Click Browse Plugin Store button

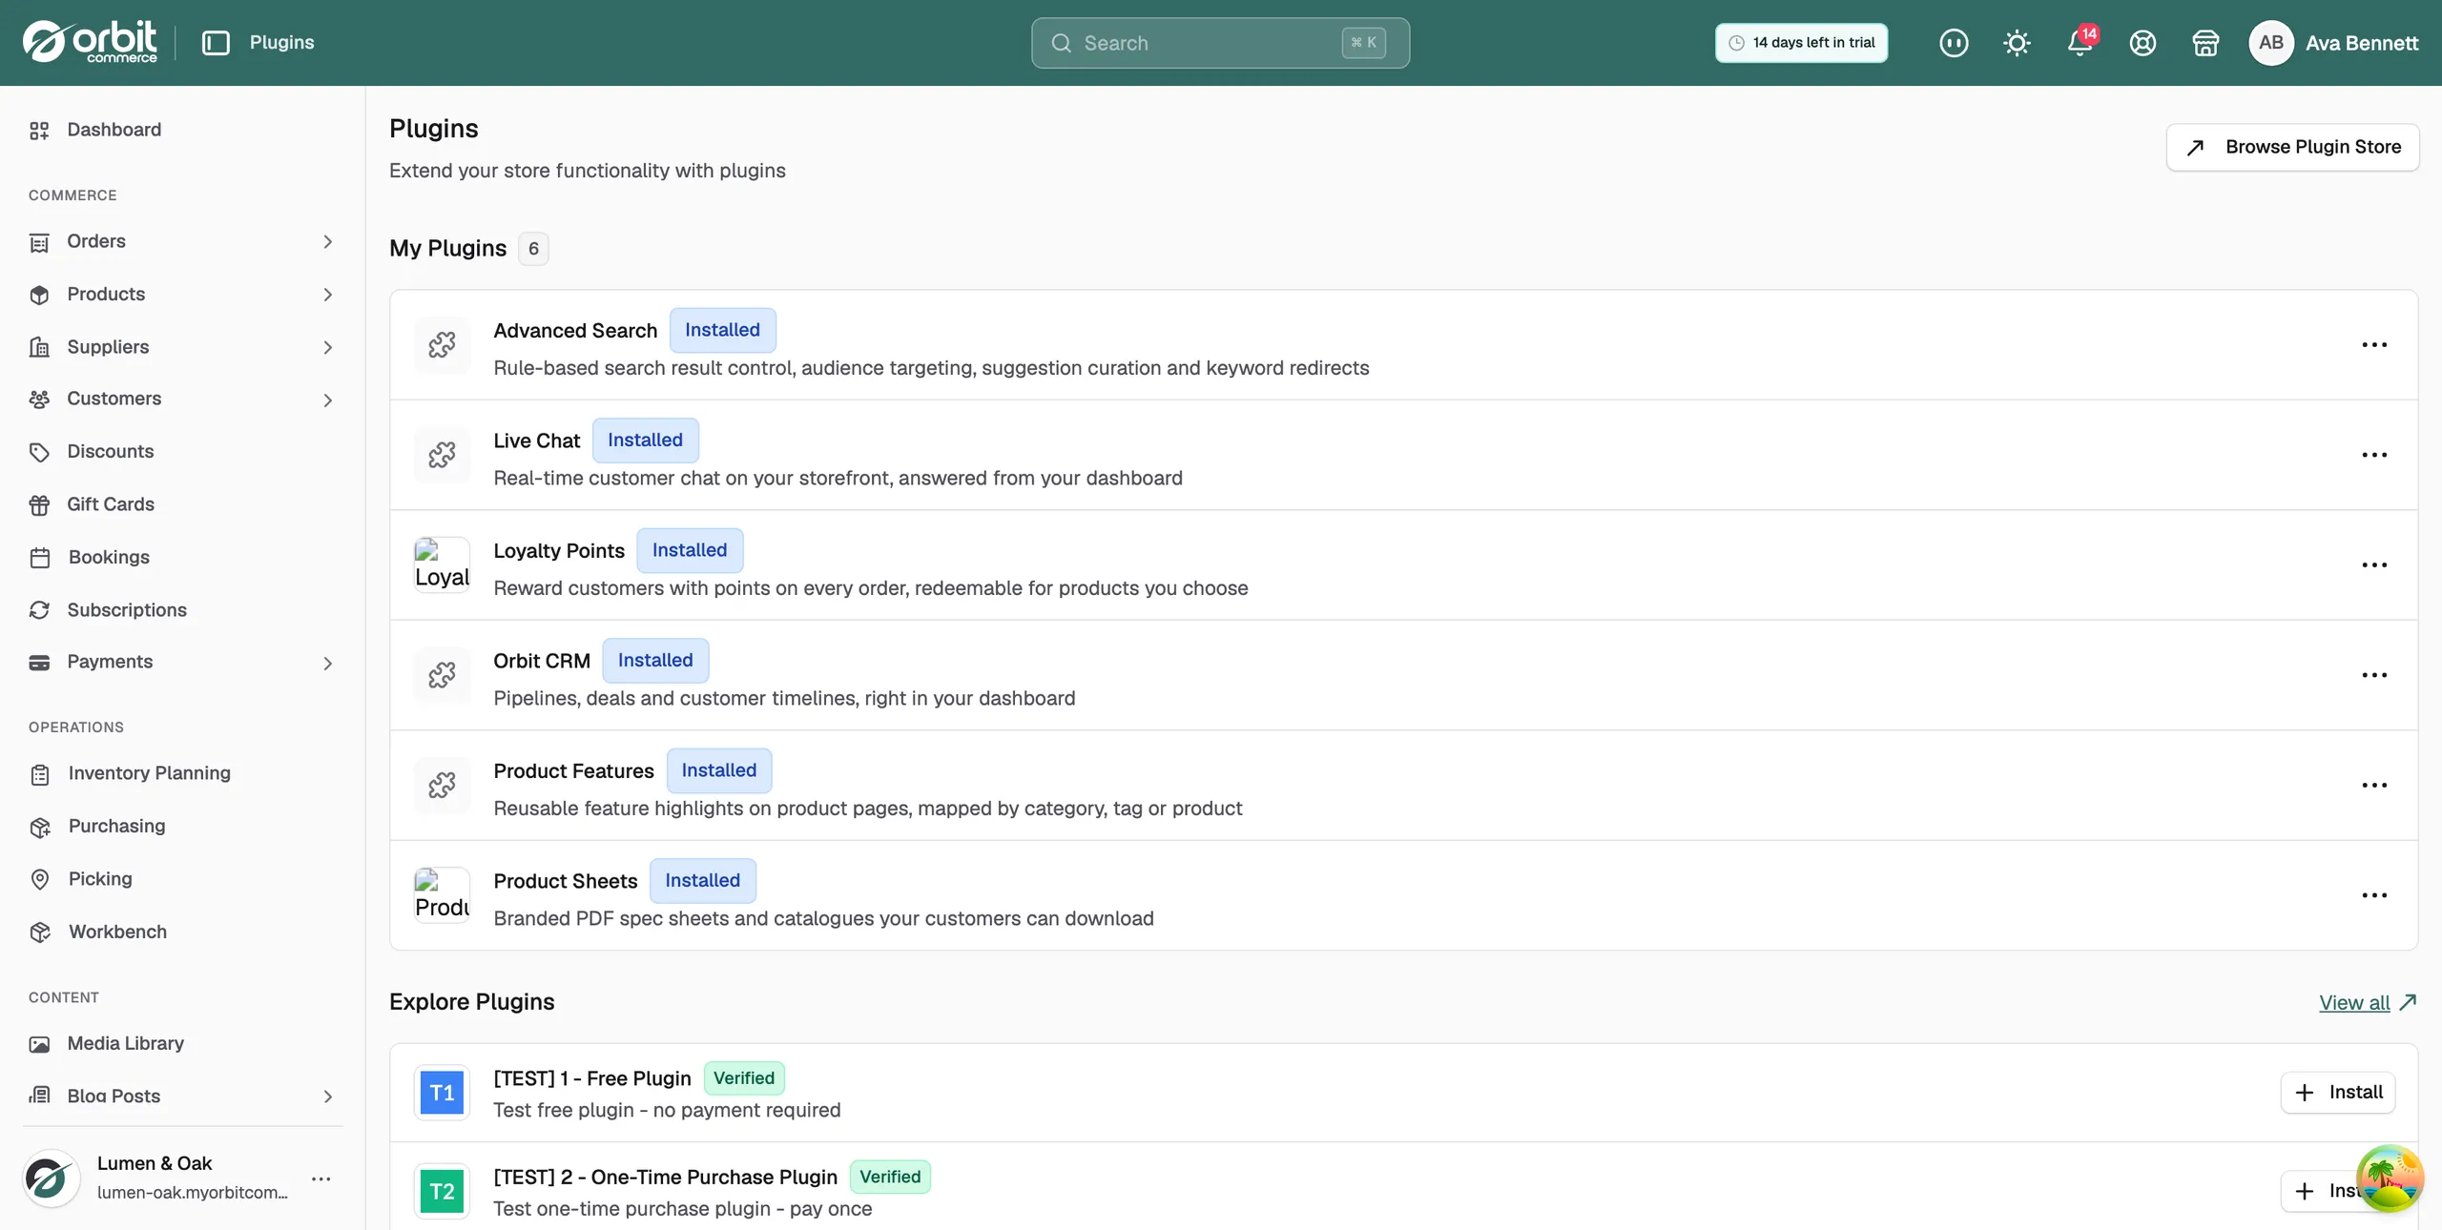click(2292, 147)
